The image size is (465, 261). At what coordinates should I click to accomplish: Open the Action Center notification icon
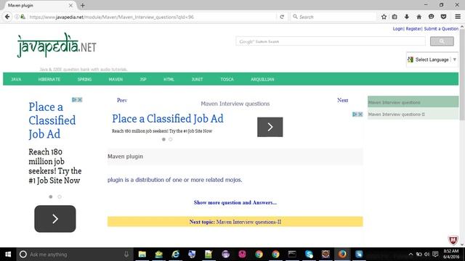click(435, 254)
